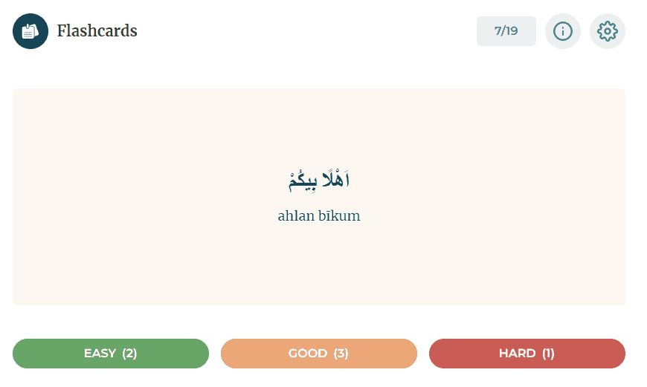Screen dimensions: 647x387
Task: Click the transliteration text ahlan bīkum
Action: (319, 216)
